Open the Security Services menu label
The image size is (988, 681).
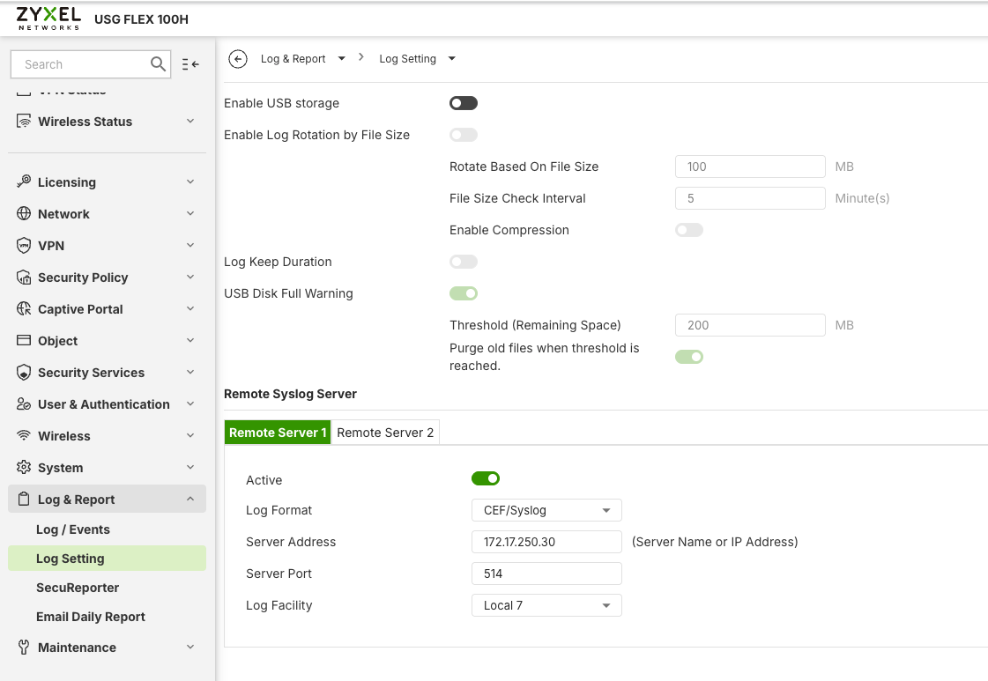coord(92,373)
